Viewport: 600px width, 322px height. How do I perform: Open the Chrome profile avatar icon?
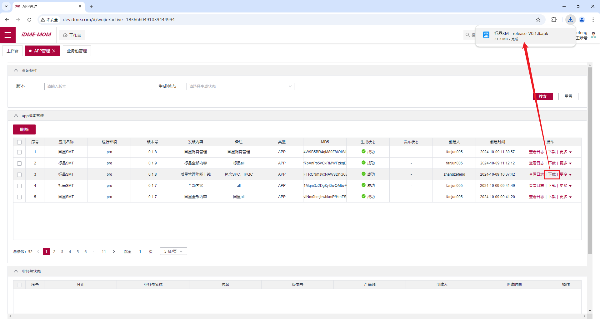click(x=582, y=20)
